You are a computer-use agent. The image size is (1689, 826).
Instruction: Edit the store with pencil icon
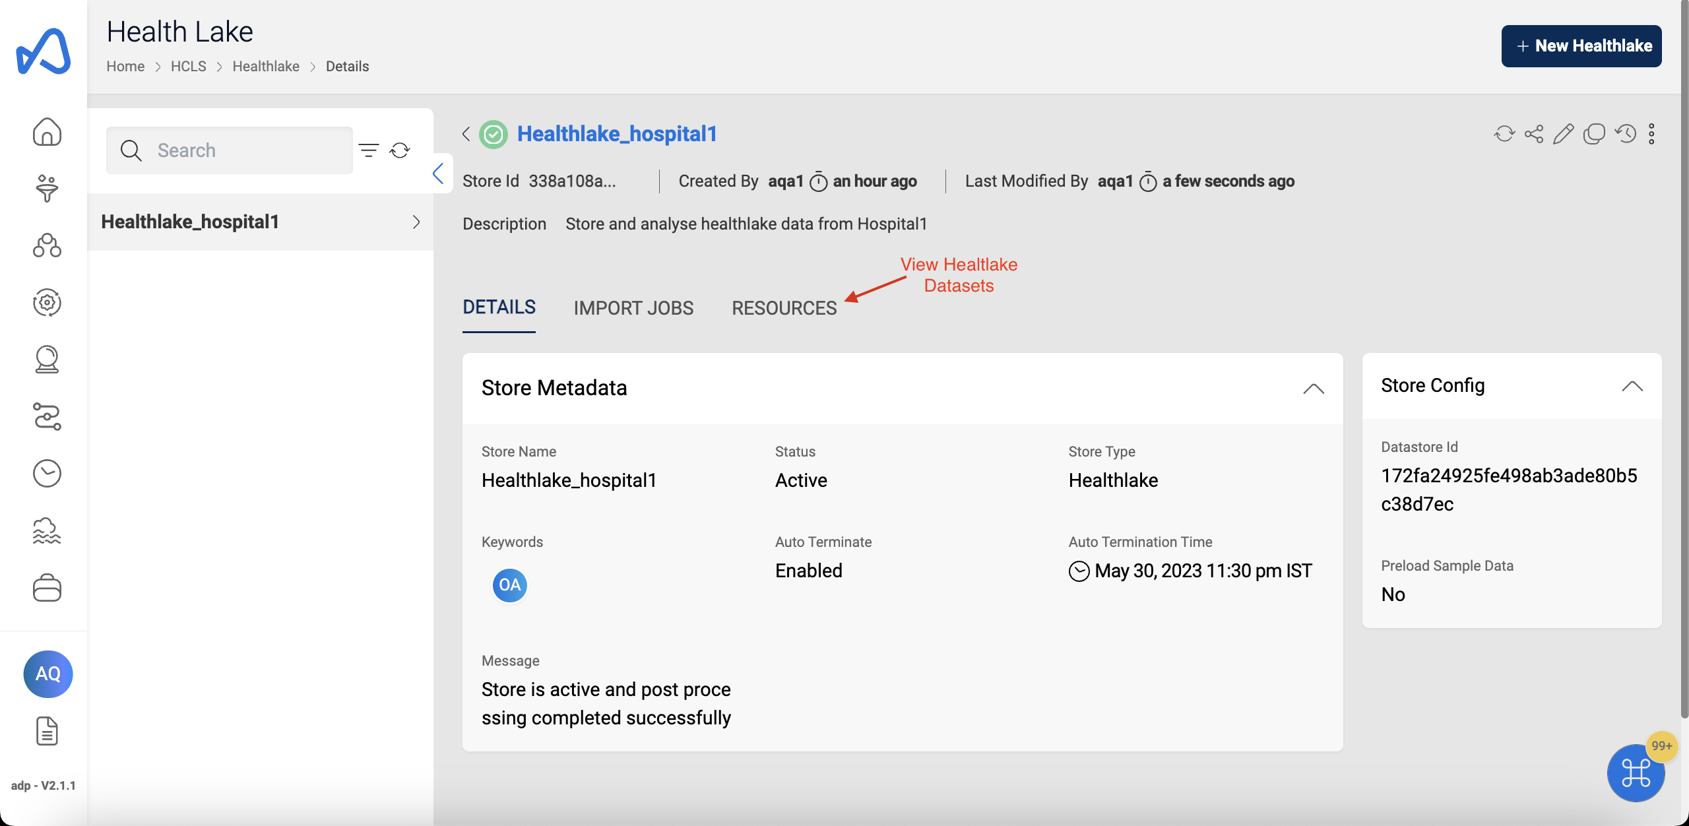[1564, 134]
